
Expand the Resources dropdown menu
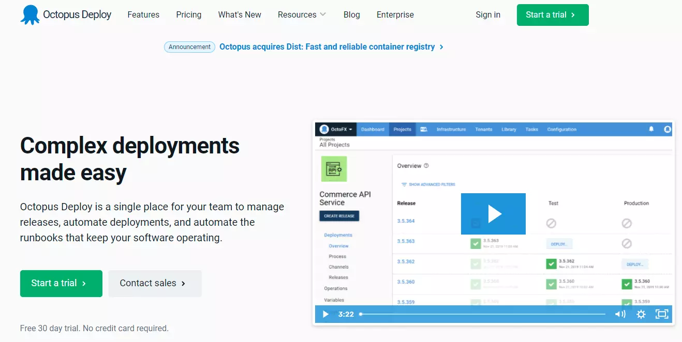[x=302, y=15]
